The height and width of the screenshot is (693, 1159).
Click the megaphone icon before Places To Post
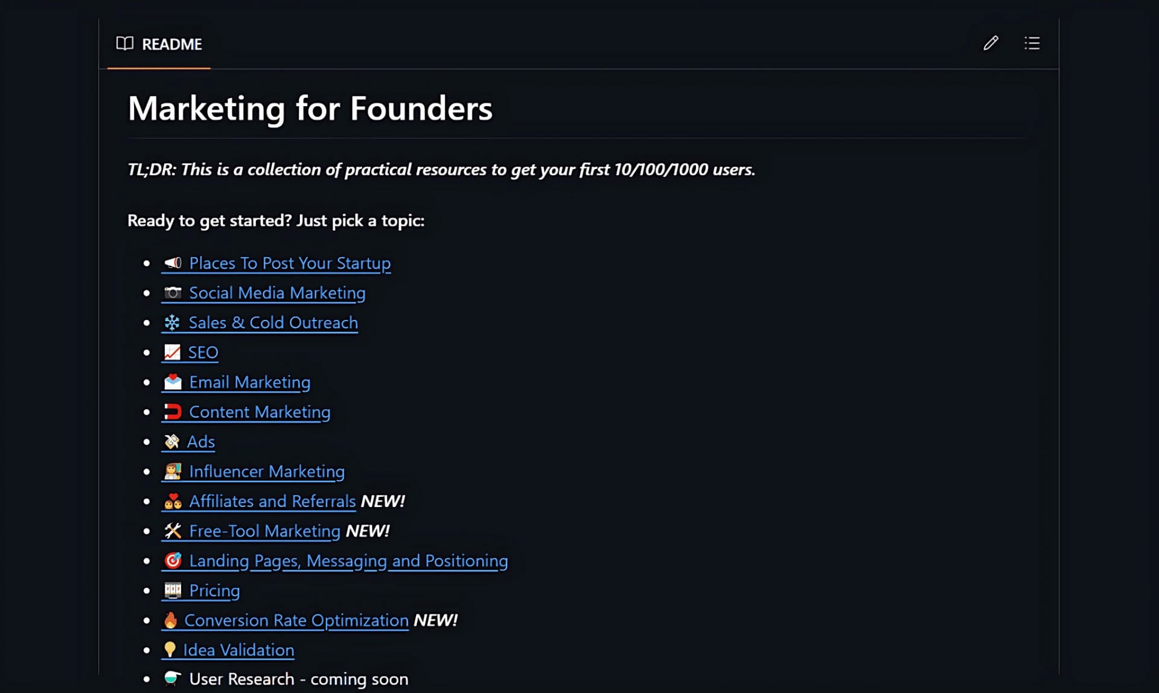coord(173,263)
